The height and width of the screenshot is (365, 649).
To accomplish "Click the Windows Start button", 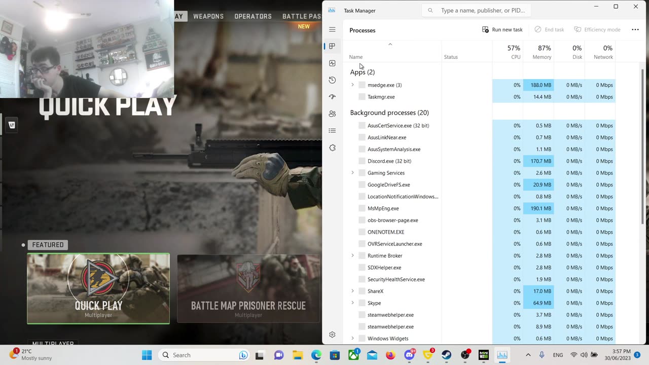I will (147, 355).
